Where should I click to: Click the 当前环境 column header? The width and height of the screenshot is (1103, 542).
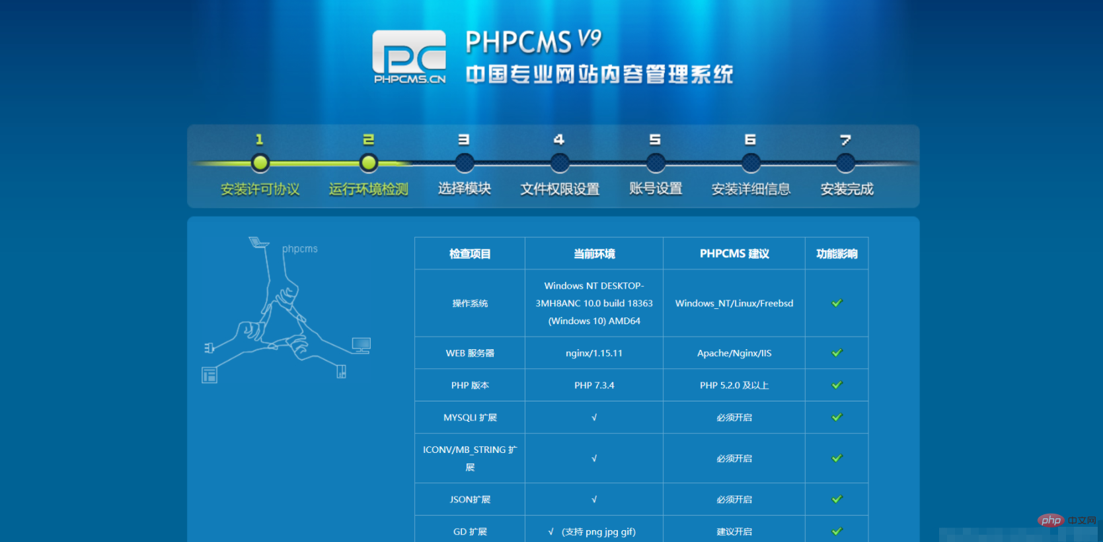pos(594,254)
